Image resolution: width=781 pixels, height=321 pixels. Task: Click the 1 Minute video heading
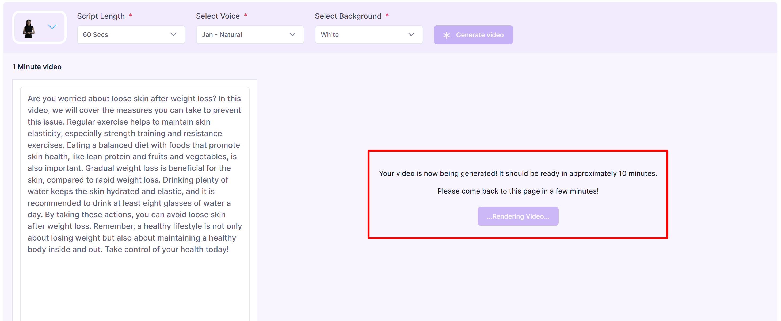(x=37, y=67)
